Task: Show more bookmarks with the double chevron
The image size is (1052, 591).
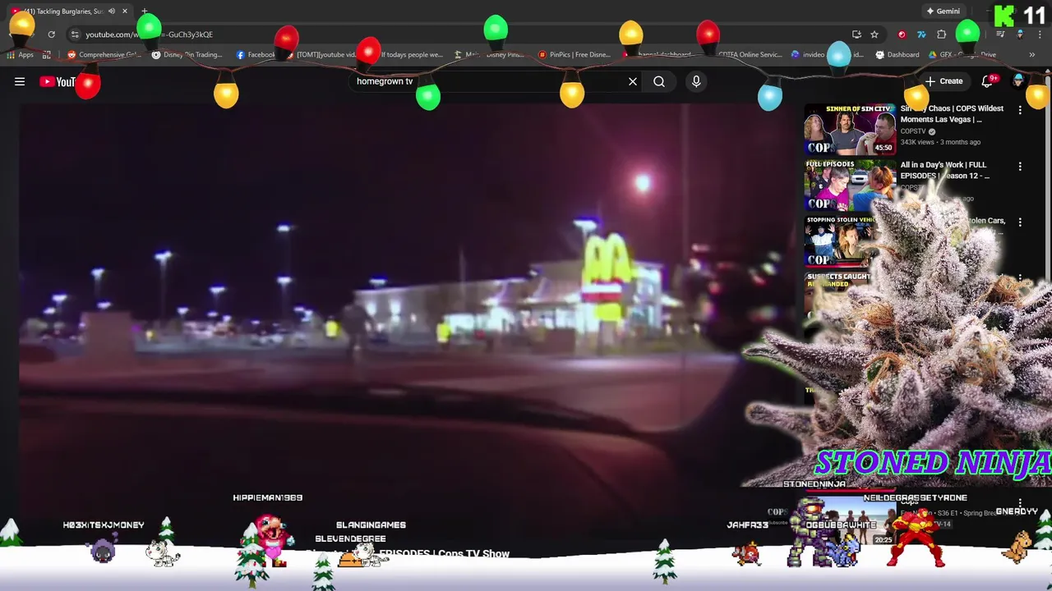Action: click(1032, 55)
